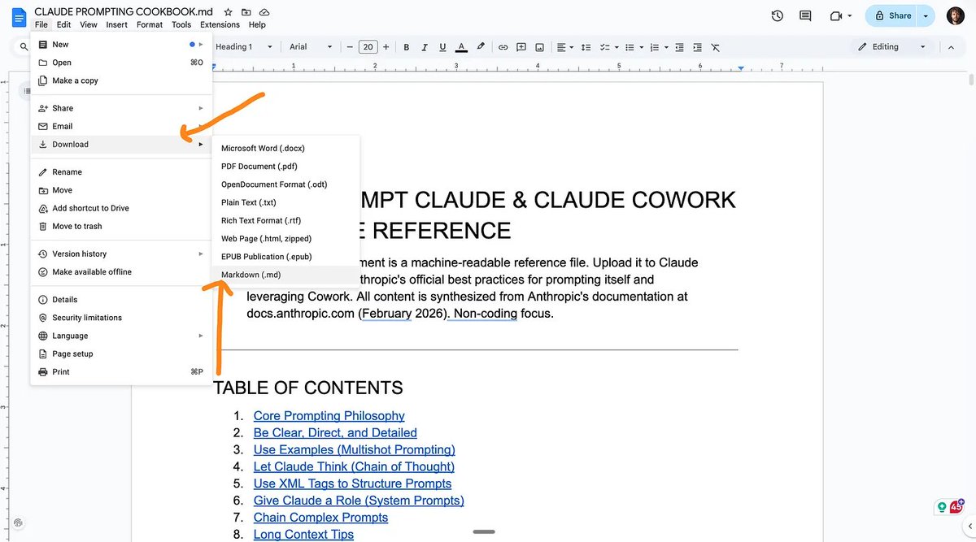Expand the Version history submenu
This screenshot has width=976, height=542.
click(121, 254)
